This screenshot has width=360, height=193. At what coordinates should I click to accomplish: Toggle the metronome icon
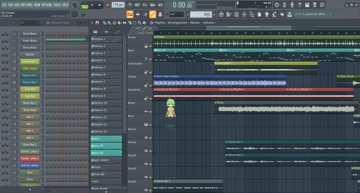point(130,4)
